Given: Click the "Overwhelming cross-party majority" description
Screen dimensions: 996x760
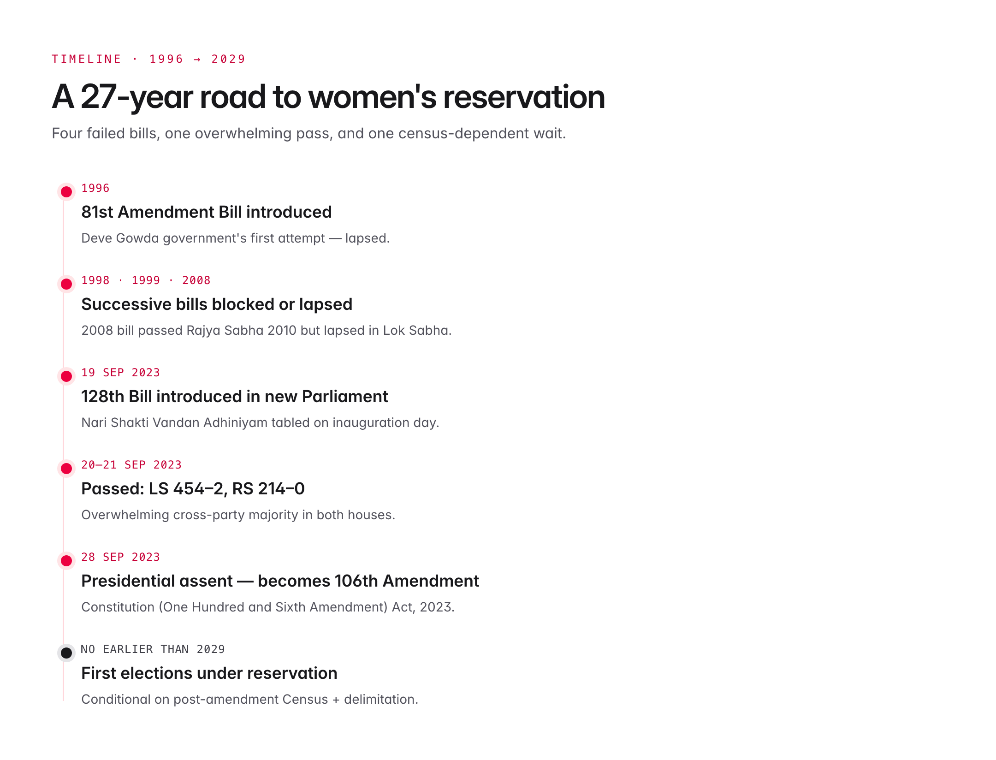Looking at the screenshot, I should 238,515.
